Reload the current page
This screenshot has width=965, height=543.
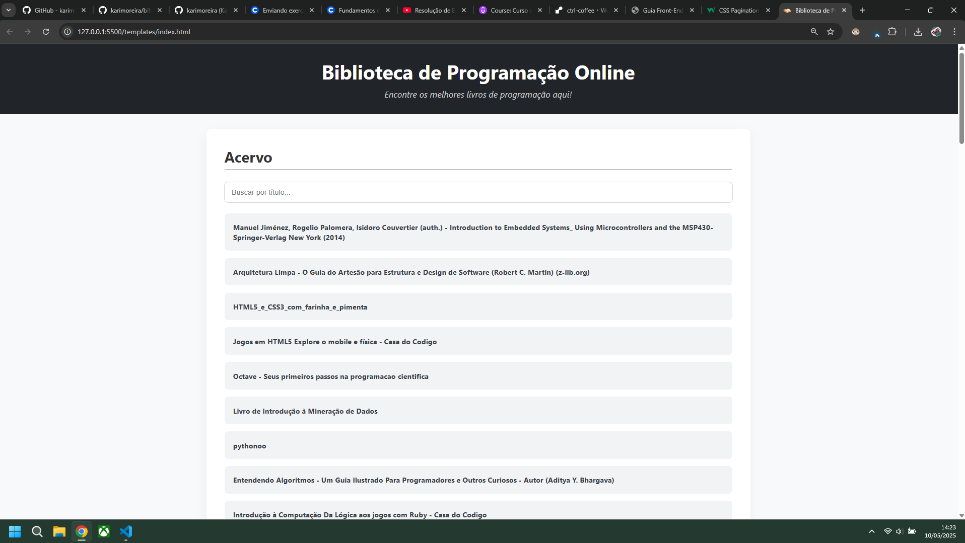(x=46, y=32)
